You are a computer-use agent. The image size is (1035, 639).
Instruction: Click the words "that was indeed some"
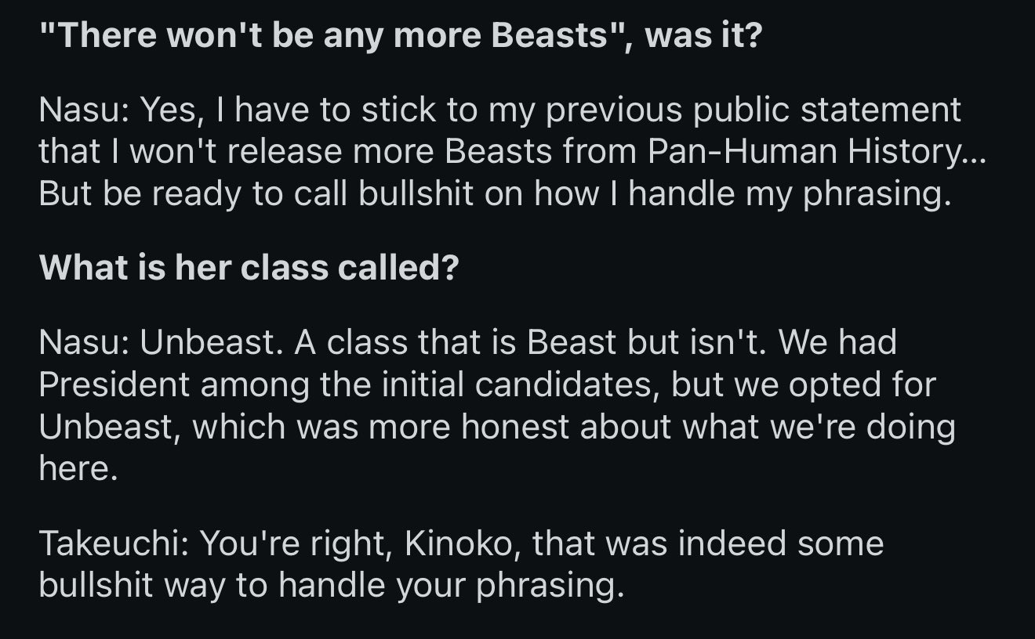pyautogui.click(x=708, y=544)
